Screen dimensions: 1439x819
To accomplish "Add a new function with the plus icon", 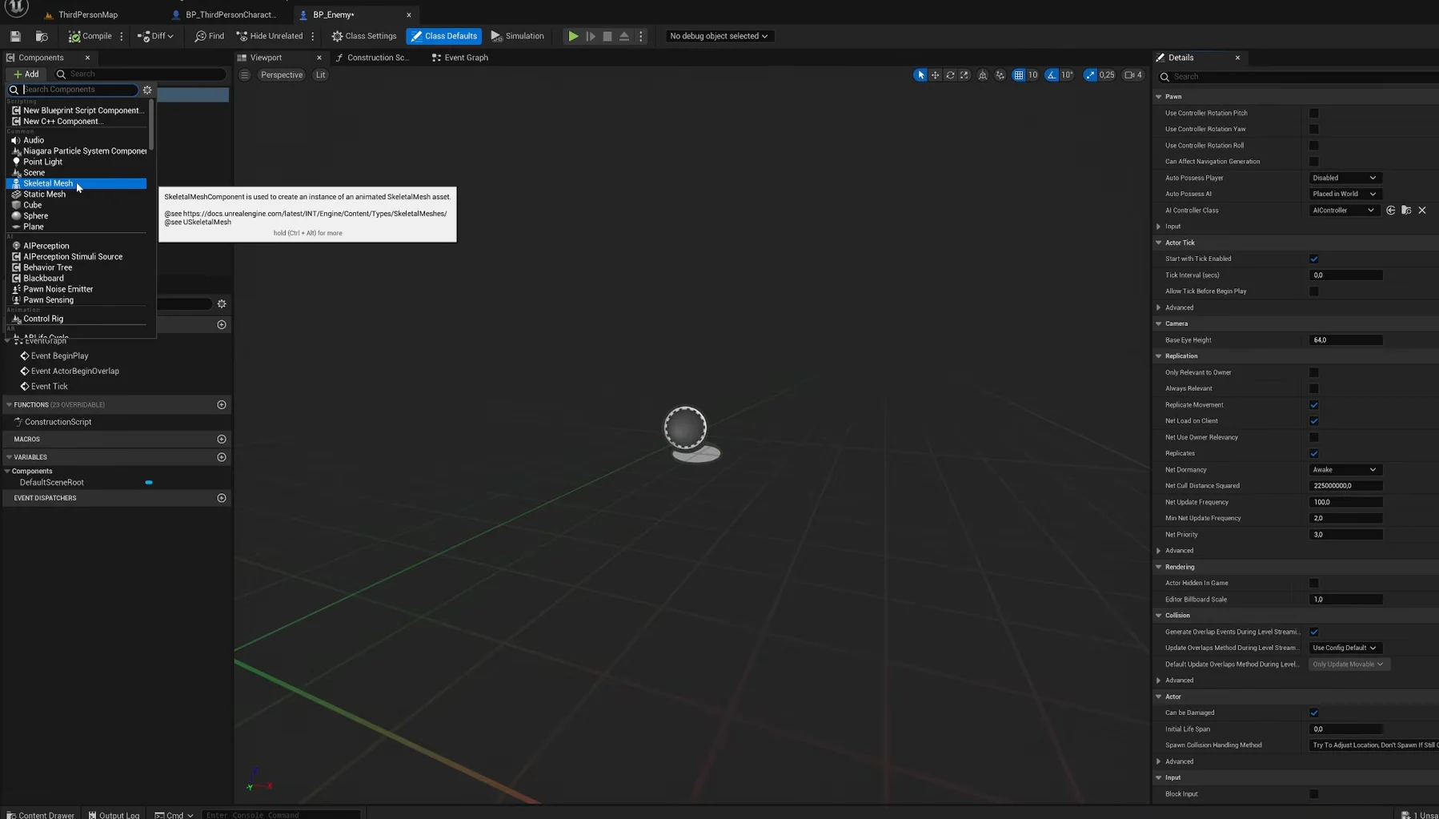I will point(222,405).
